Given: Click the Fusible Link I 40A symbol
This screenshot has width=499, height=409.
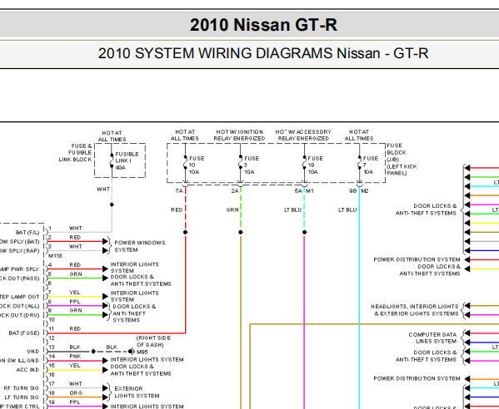Looking at the screenshot, I should pyautogui.click(x=112, y=160).
